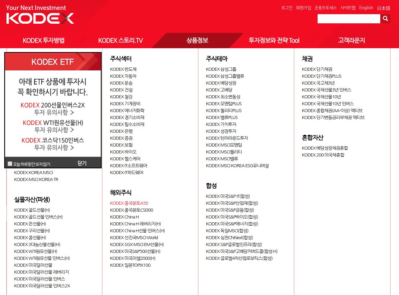The height and width of the screenshot is (295, 399).
Task: Select KODEX 고배당
Action: click(219, 90)
